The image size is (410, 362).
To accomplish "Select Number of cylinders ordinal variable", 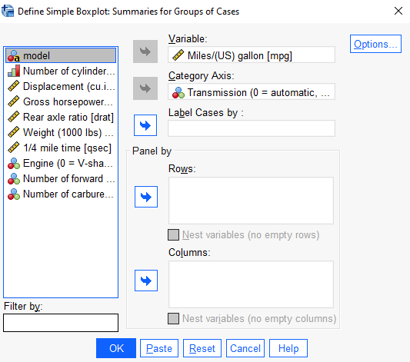I will [x=61, y=71].
